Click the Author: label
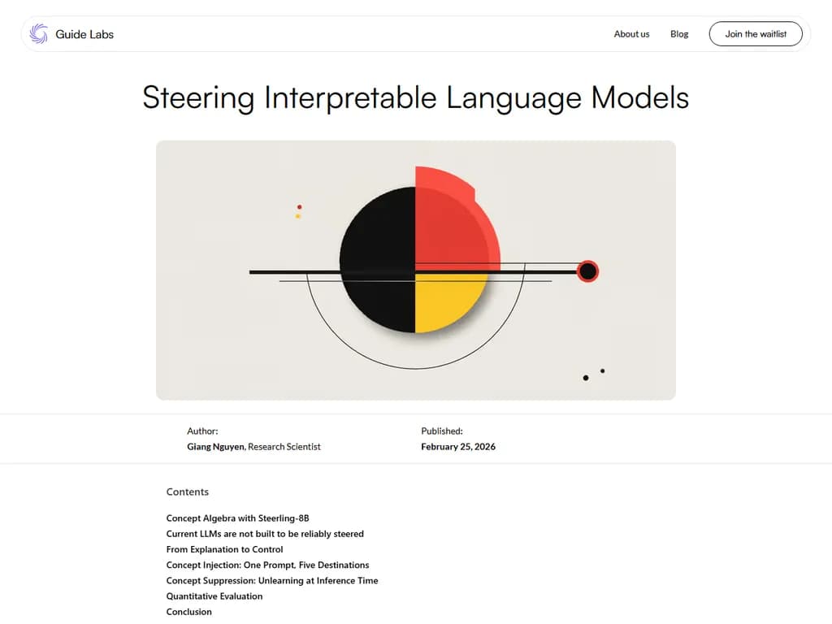The image size is (832, 624). click(202, 431)
